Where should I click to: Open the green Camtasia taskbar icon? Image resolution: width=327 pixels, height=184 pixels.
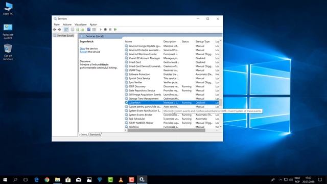(x=110, y=179)
